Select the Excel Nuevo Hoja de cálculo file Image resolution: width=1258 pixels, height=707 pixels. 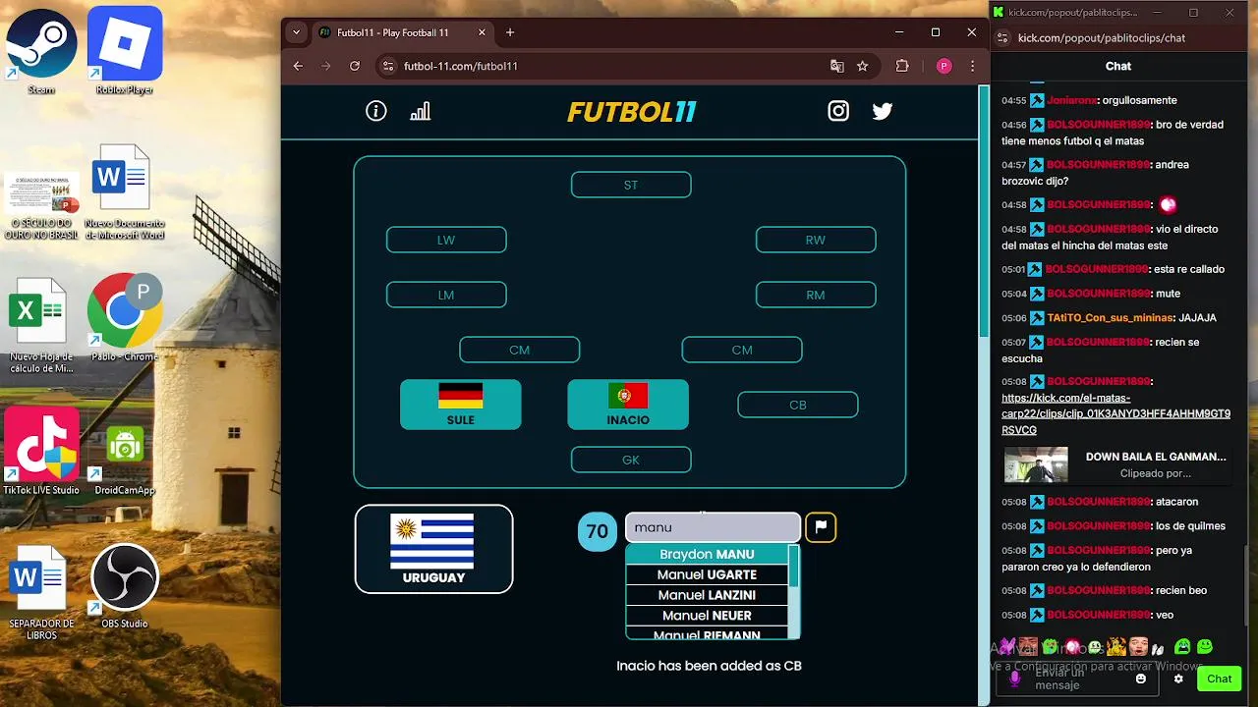(41, 326)
